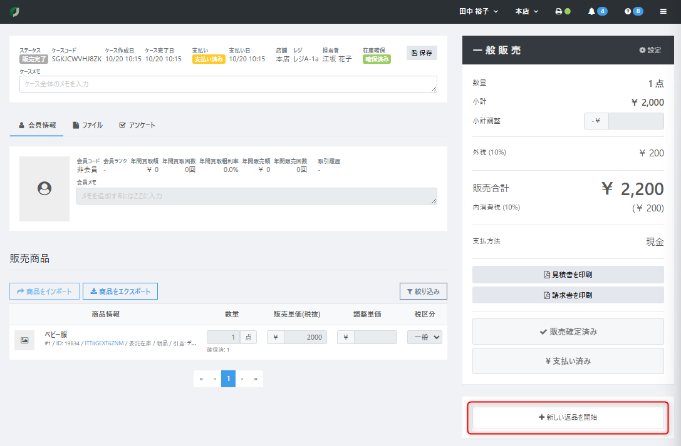The width and height of the screenshot is (681, 446).
Task: Click the 現金 payment method value
Action: point(655,242)
